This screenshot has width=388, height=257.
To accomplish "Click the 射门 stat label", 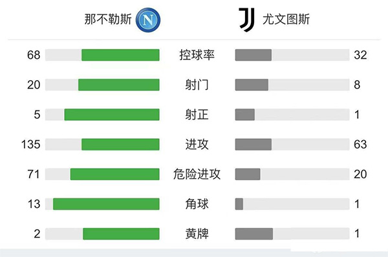I will (197, 85).
